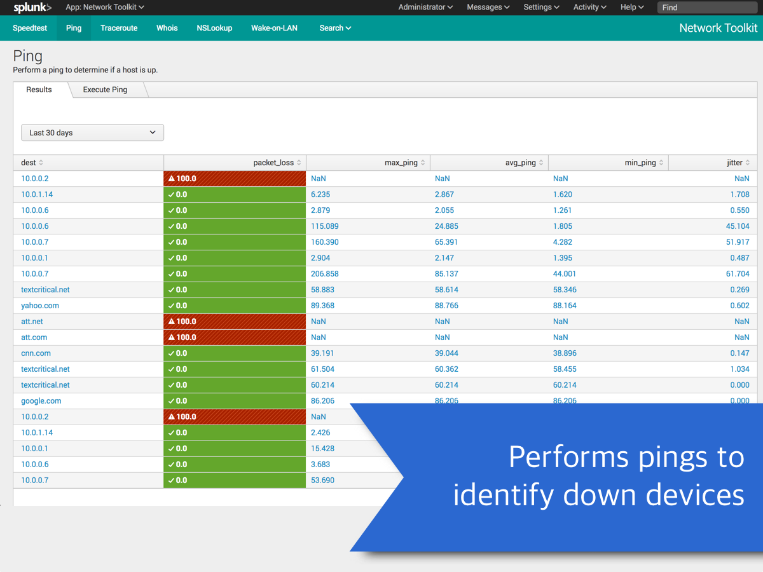Click the warning triangle in the att.net row
This screenshot has height=572, width=763.
coord(172,322)
